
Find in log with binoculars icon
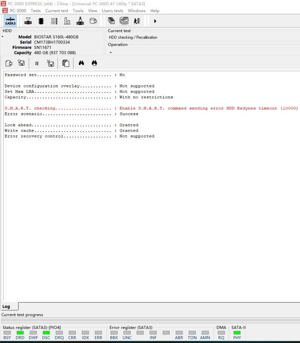click(81, 63)
